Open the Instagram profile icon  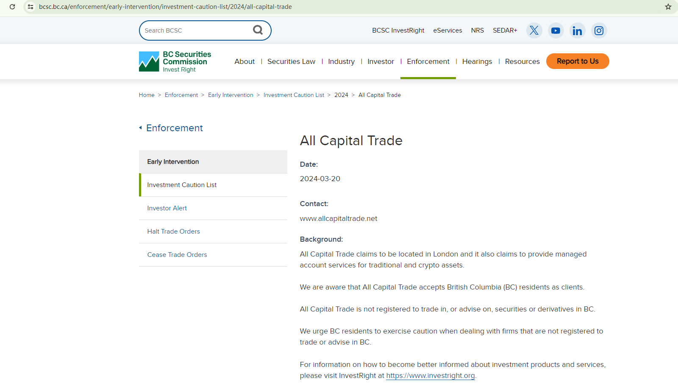pos(599,30)
